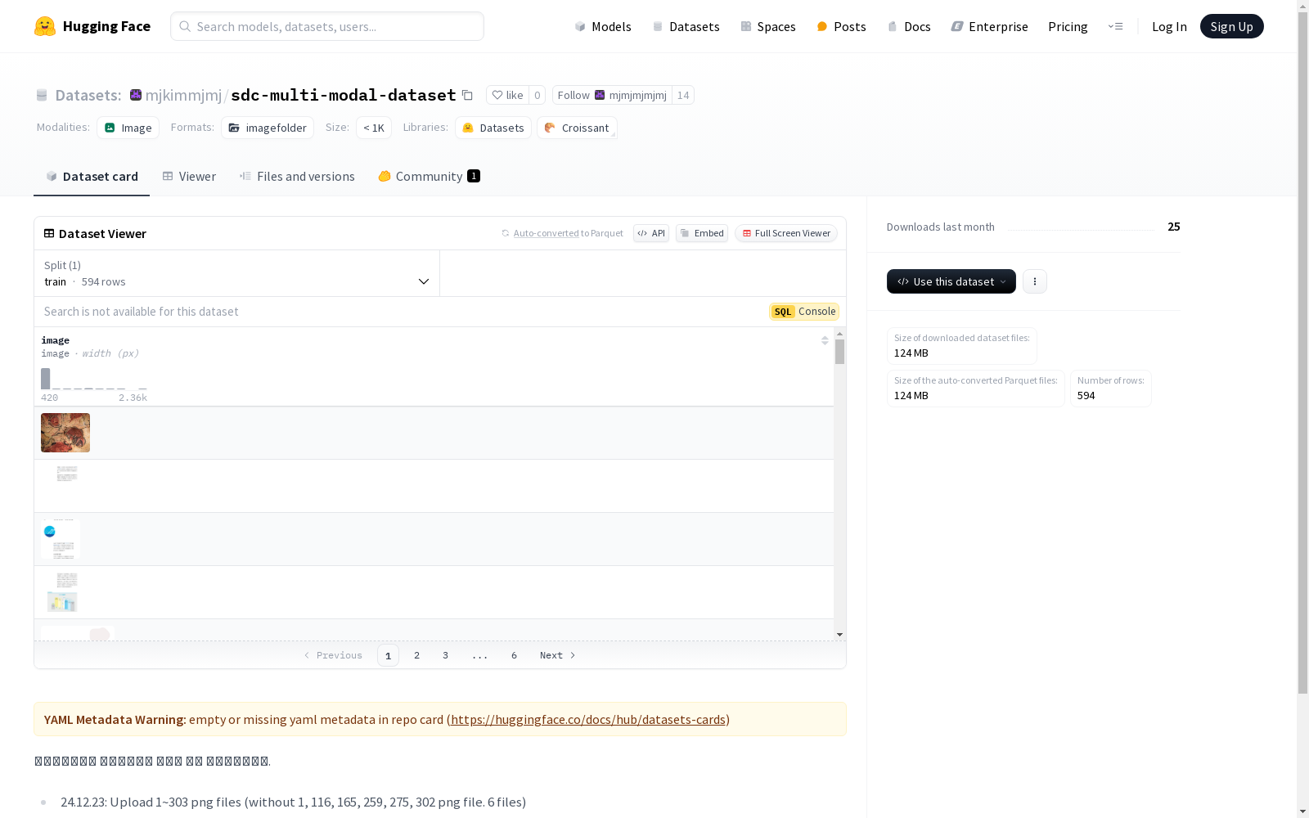Viewport: 1309px width, 818px height.
Task: Go to Models in top navigation
Action: (603, 26)
